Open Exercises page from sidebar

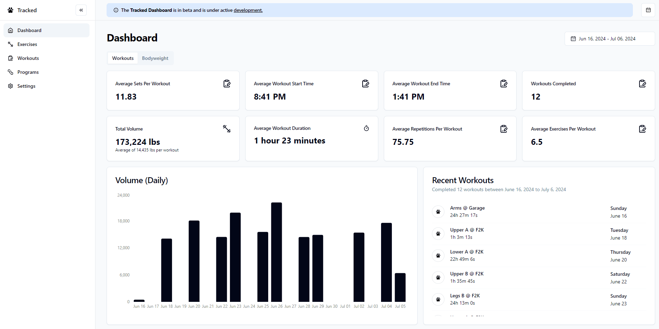pos(46,44)
